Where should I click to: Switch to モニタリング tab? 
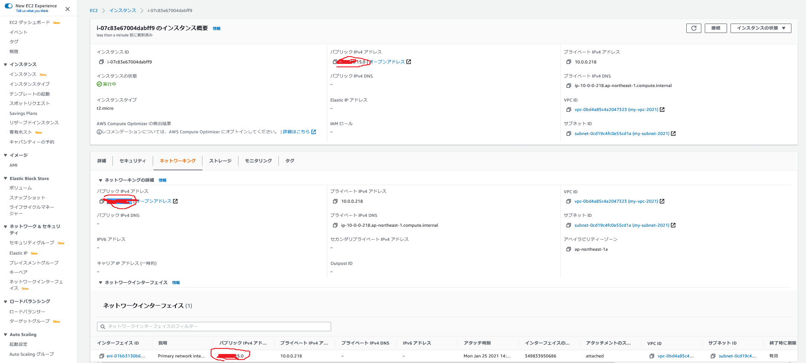pos(258,161)
